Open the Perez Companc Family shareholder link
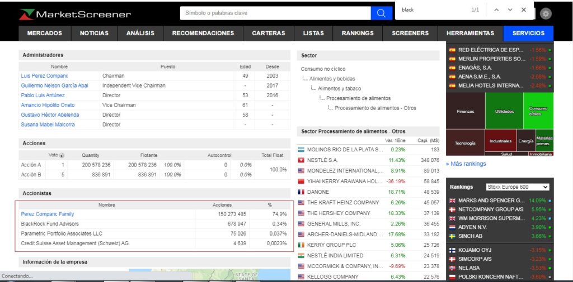 click(x=47, y=214)
